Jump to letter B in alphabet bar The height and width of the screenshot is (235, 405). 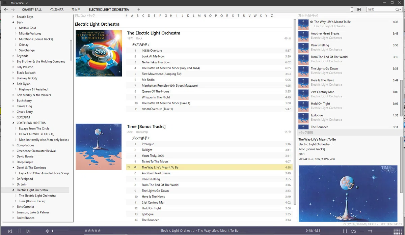(138, 16)
